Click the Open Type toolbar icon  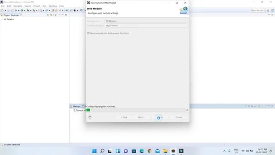53,10
